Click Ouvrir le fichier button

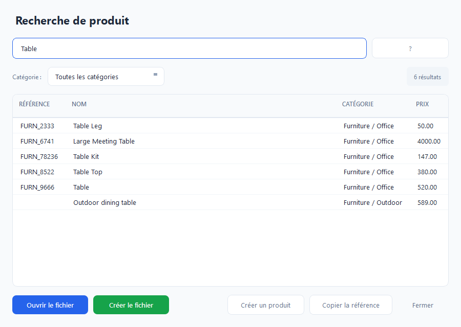(50, 305)
